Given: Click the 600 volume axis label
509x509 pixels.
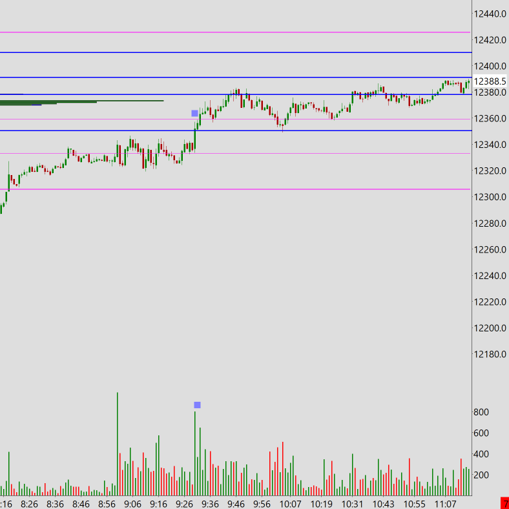Looking at the screenshot, I should 481,433.
